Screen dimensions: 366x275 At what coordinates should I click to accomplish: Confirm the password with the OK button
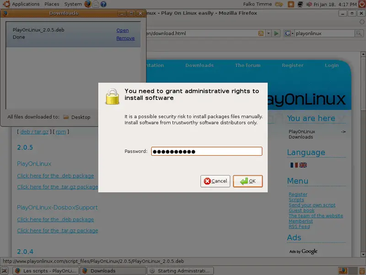pyautogui.click(x=248, y=181)
